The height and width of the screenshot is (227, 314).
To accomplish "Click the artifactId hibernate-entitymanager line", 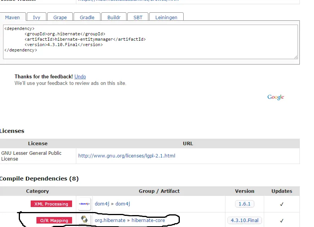I will point(85,39).
